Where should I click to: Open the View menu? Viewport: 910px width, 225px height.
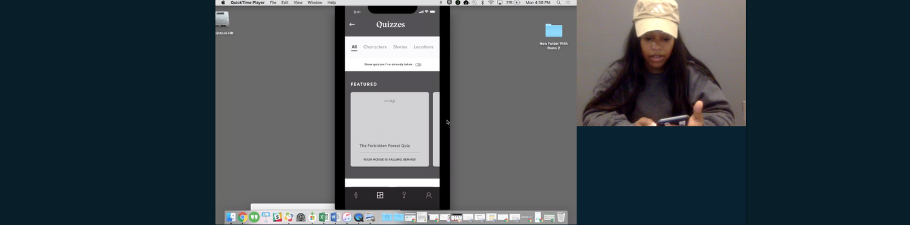pos(298,2)
